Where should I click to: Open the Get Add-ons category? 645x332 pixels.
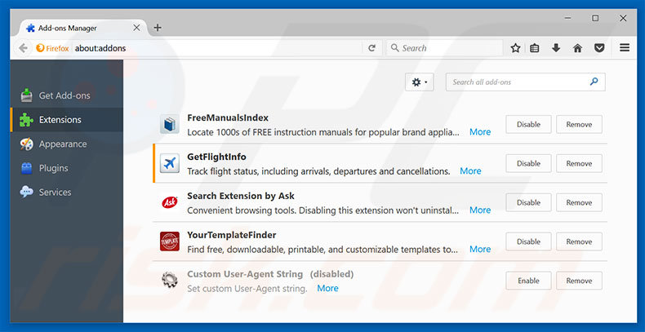pos(67,95)
